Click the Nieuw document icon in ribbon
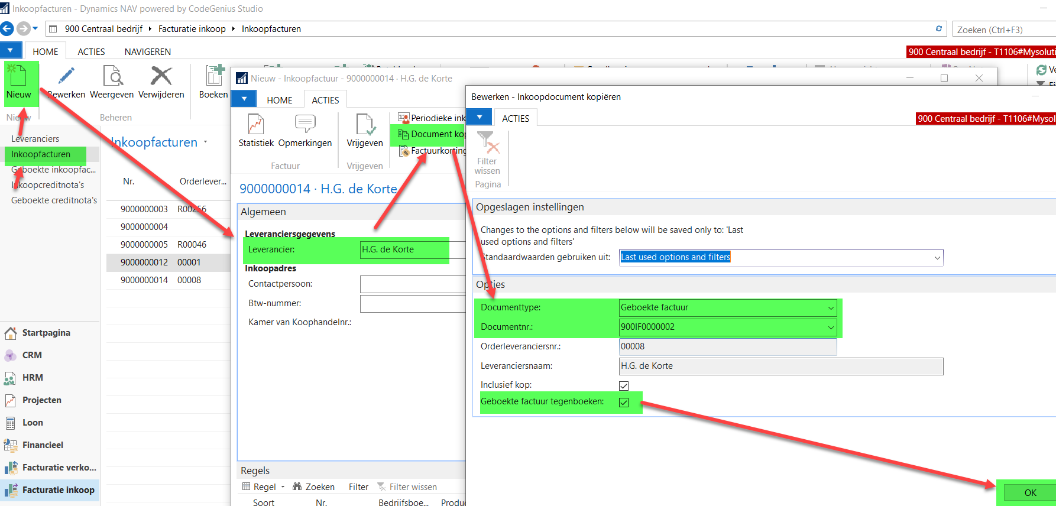This screenshot has height=506, width=1056. click(18, 76)
